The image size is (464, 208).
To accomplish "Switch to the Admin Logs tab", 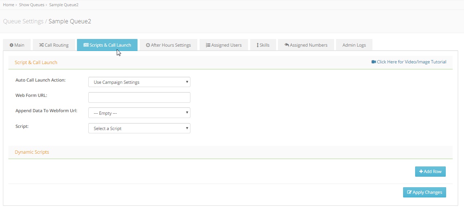I will (x=354, y=45).
